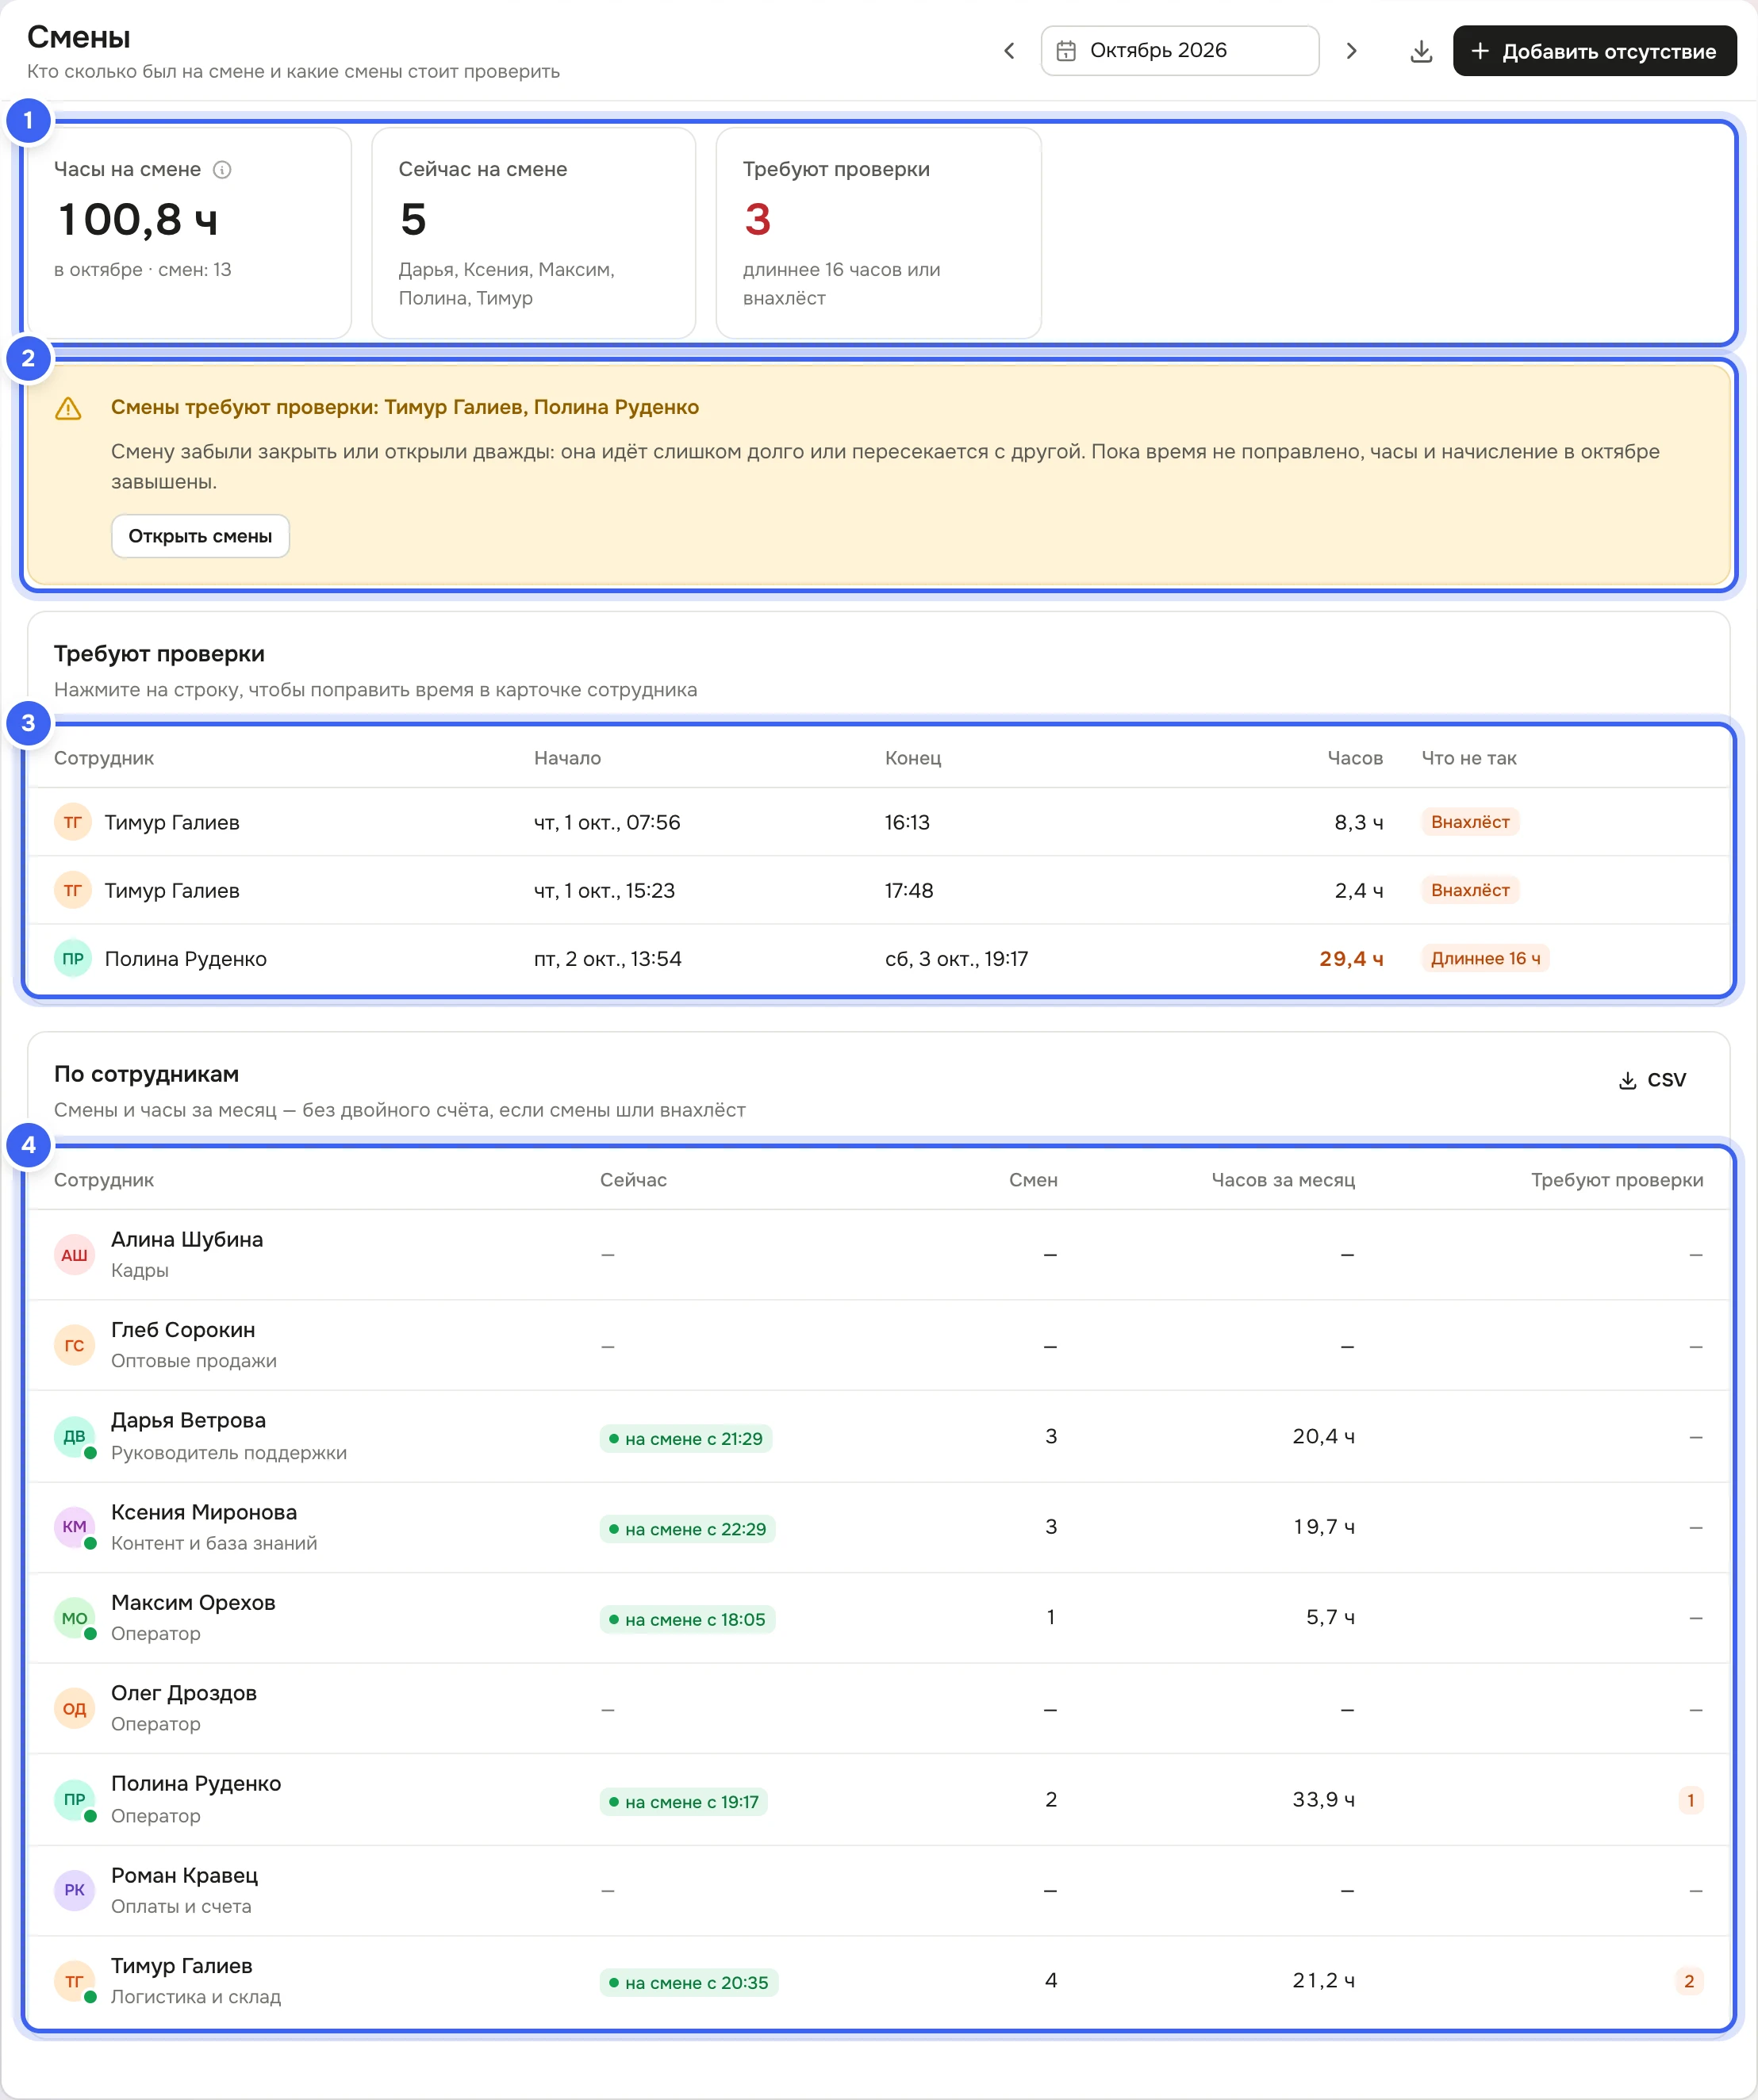
Task: Go to previous month with left chevron
Action: point(1008,51)
